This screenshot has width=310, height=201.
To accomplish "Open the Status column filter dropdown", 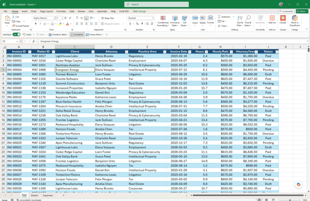I will [277, 52].
